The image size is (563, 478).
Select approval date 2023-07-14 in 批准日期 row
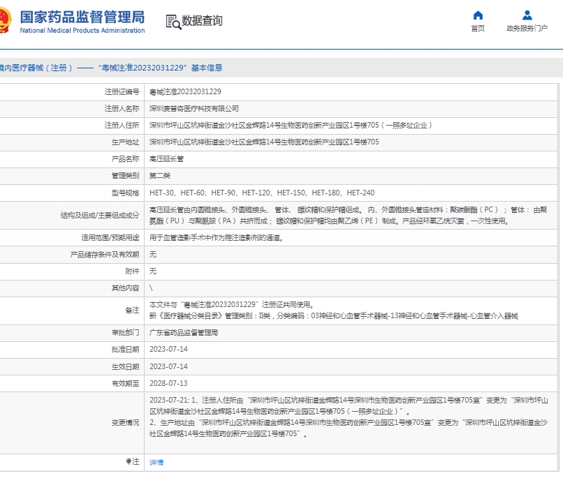(168, 350)
